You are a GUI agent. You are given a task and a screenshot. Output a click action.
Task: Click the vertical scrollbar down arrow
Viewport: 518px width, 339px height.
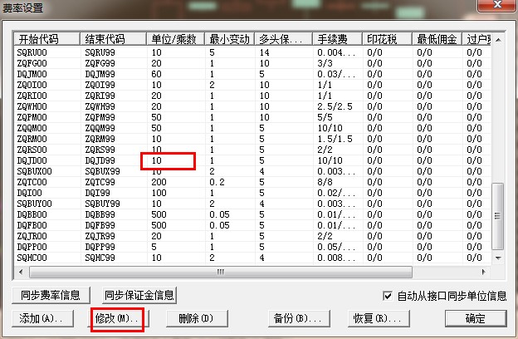pyautogui.click(x=498, y=258)
